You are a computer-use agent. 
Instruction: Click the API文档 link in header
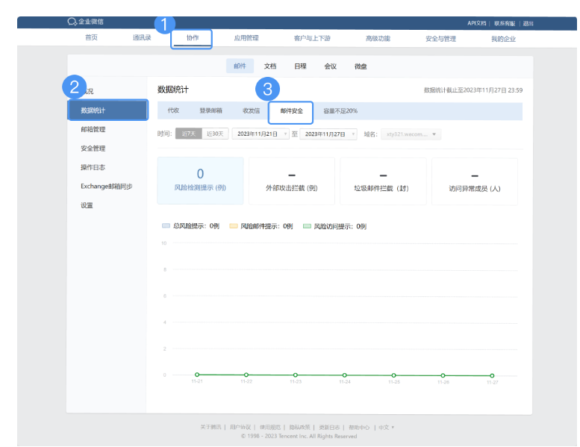pyautogui.click(x=476, y=23)
